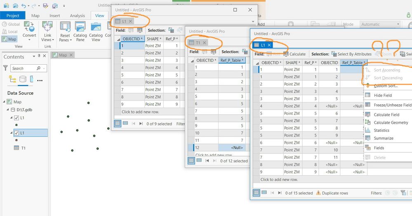The width and height of the screenshot is (412, 216).
Task: Click the filter icon beside Filters label
Action: click(x=403, y=193)
